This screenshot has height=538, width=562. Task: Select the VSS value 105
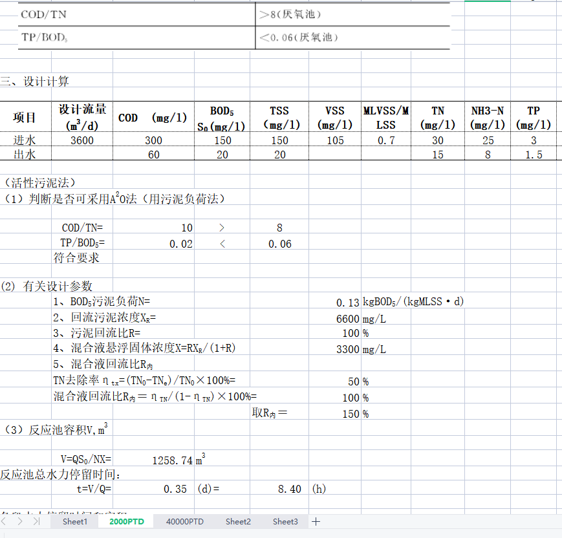[x=335, y=140]
